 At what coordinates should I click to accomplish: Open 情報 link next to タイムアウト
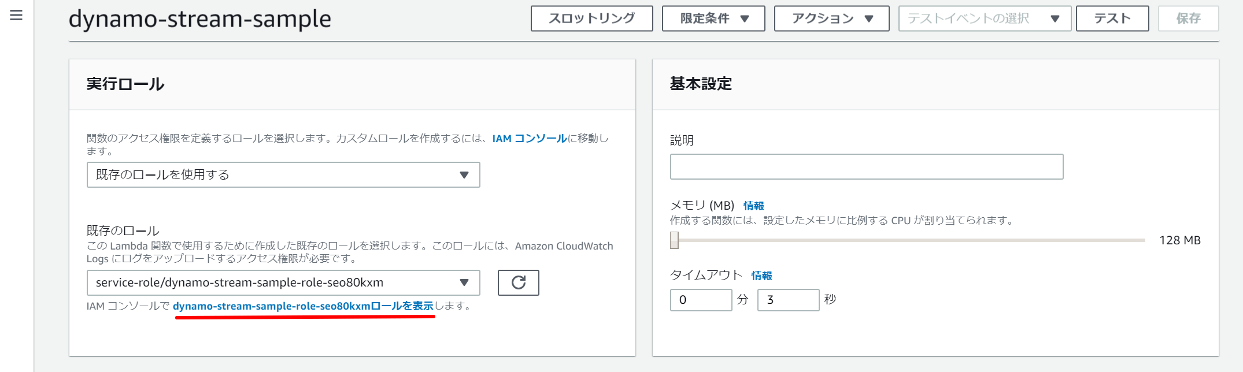(761, 276)
